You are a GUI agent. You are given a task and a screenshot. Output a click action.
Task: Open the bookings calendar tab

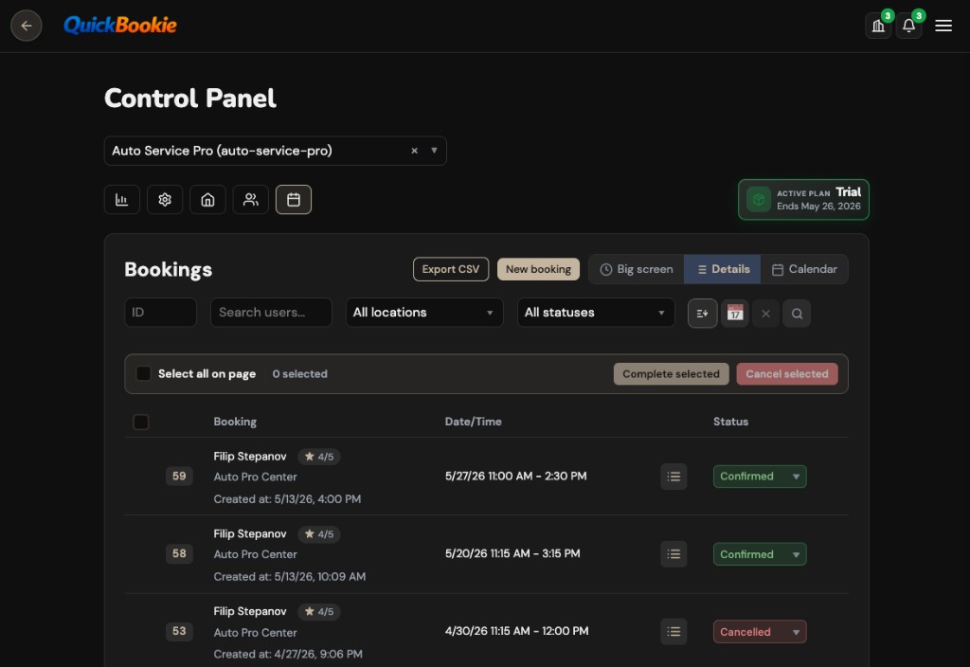[x=294, y=200]
